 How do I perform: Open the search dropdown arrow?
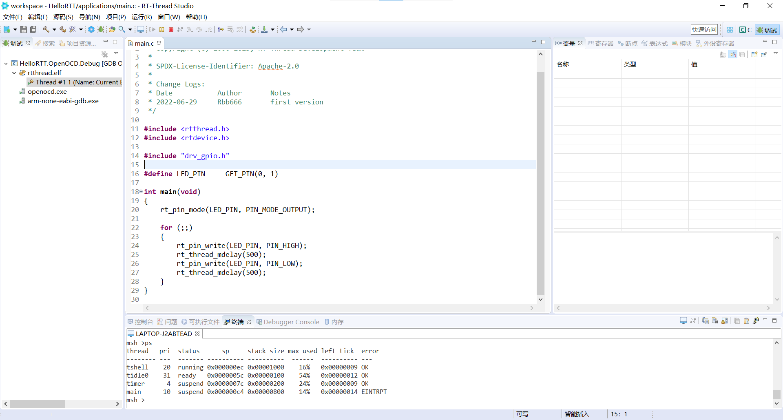point(130,29)
